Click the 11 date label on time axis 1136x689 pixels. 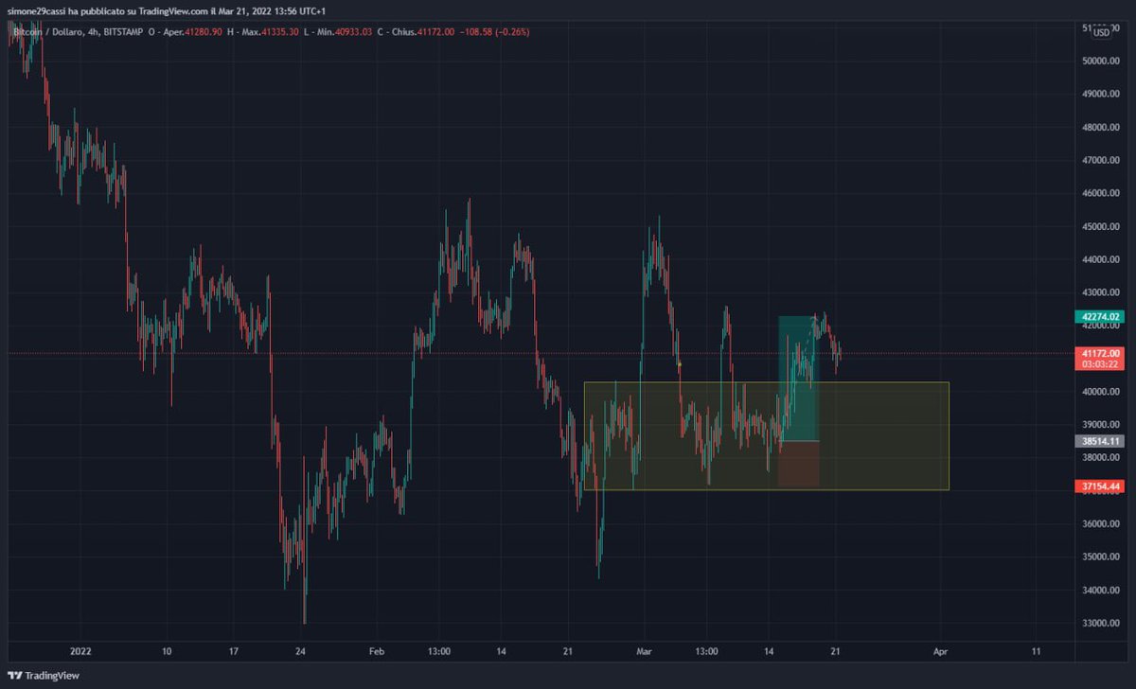1035,651
